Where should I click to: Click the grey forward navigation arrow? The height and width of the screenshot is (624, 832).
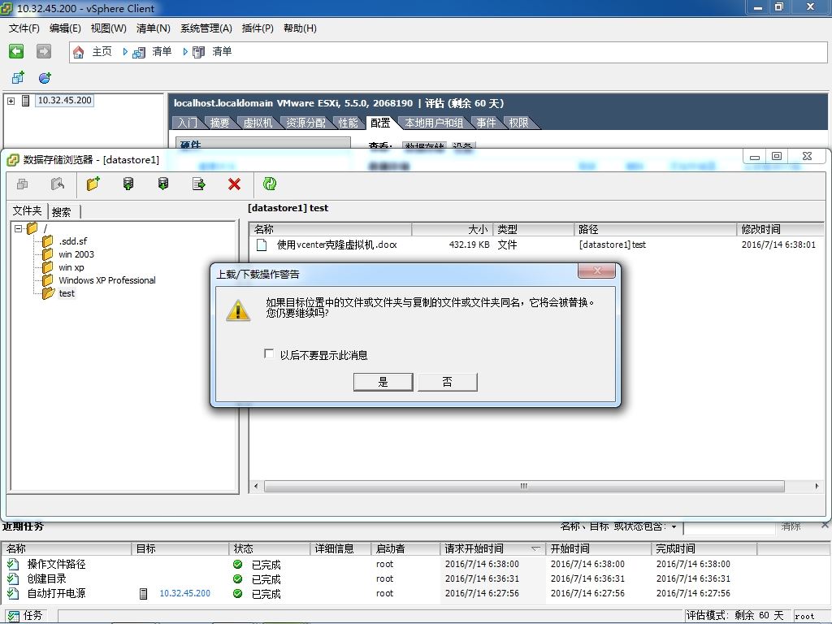44,51
